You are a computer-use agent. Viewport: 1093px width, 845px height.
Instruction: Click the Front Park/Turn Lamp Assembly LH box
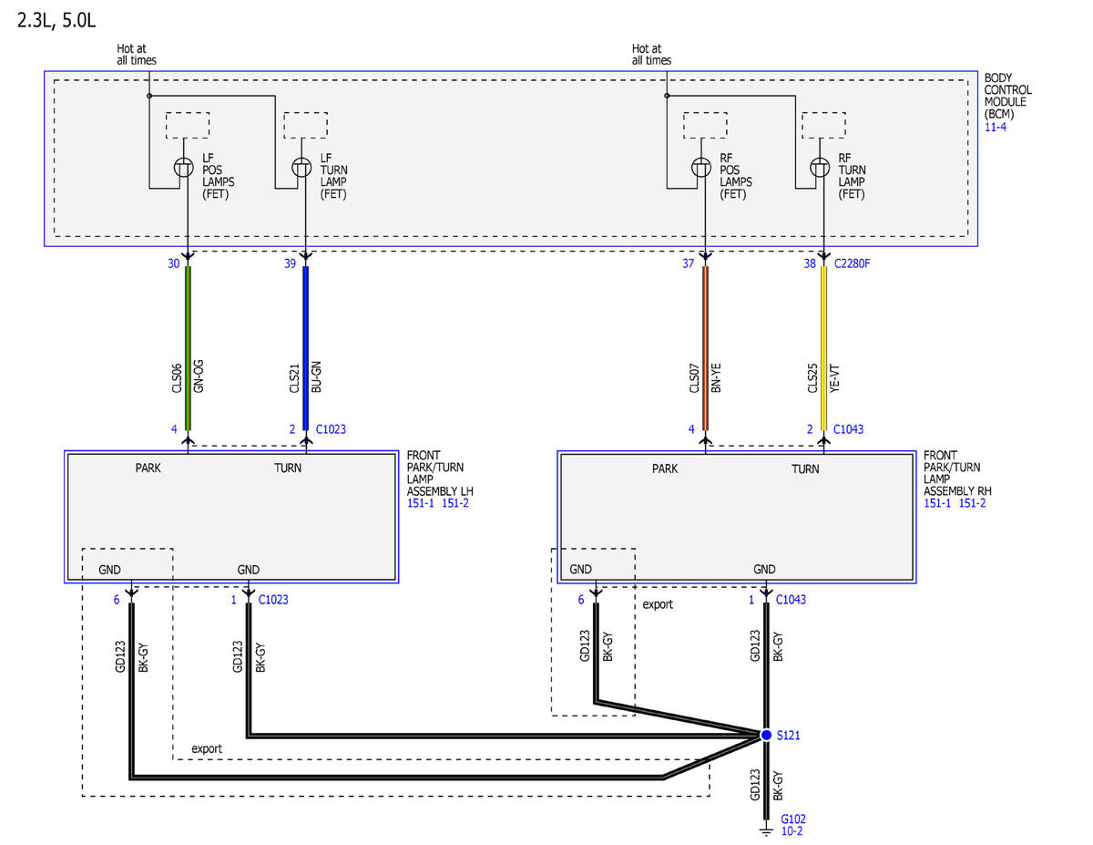coord(231,517)
